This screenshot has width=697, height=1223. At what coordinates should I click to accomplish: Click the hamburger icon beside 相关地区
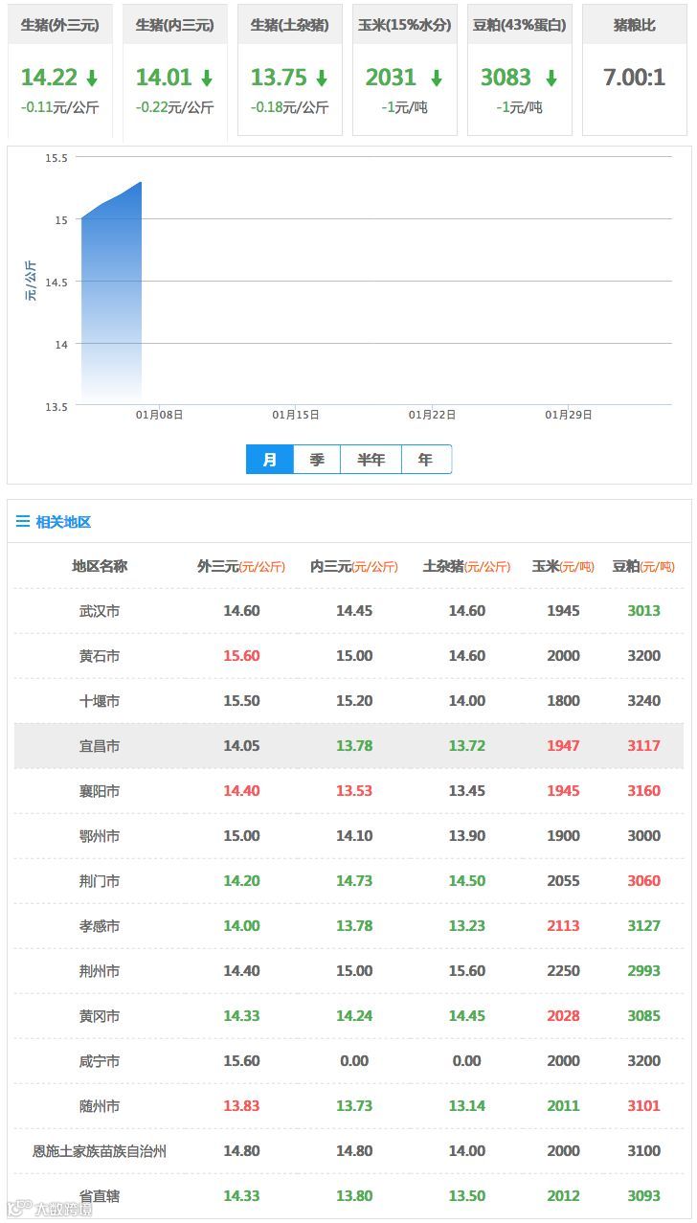(x=23, y=522)
